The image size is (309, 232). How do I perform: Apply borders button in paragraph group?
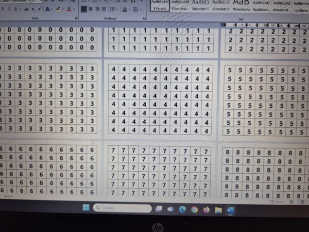(135, 9)
